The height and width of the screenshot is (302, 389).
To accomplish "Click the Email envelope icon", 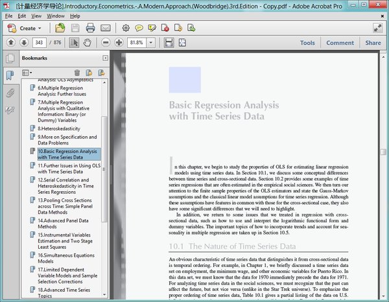I will click(105, 28).
